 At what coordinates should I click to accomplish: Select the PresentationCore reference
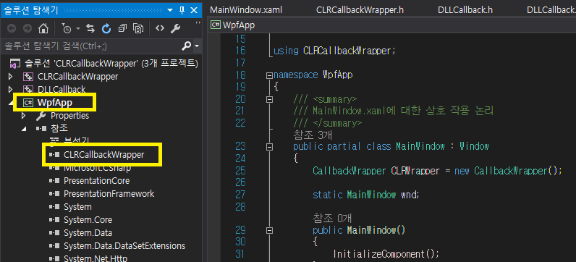(97, 181)
